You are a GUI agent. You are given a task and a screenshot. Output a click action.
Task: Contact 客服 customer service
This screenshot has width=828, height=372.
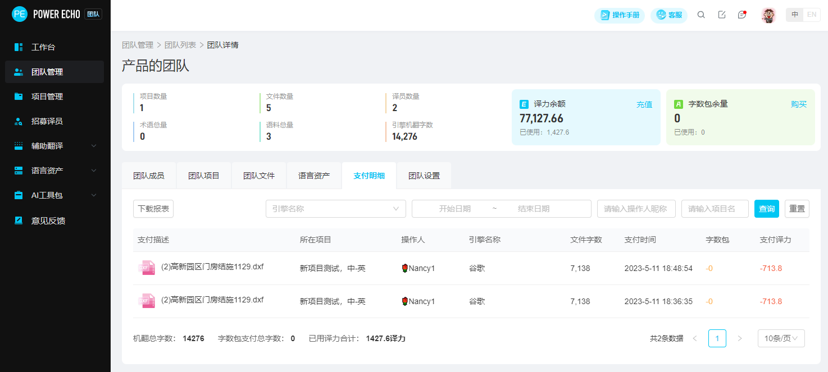[x=668, y=15]
